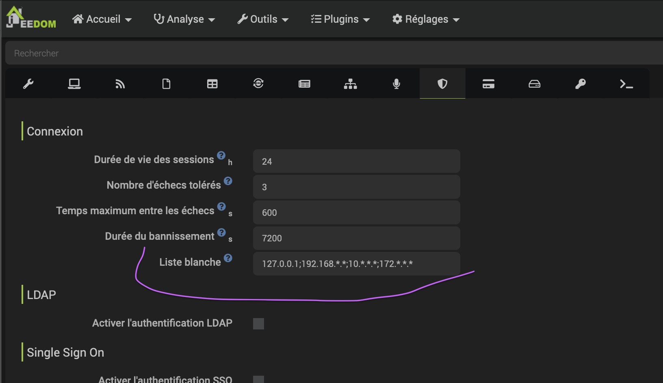This screenshot has width=663, height=383.
Task: Select the sitemap hierarchy tab icon
Action: click(x=350, y=84)
